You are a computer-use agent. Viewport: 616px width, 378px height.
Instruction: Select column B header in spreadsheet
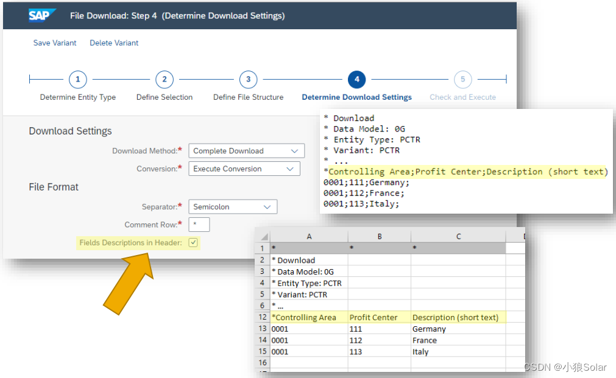point(380,236)
